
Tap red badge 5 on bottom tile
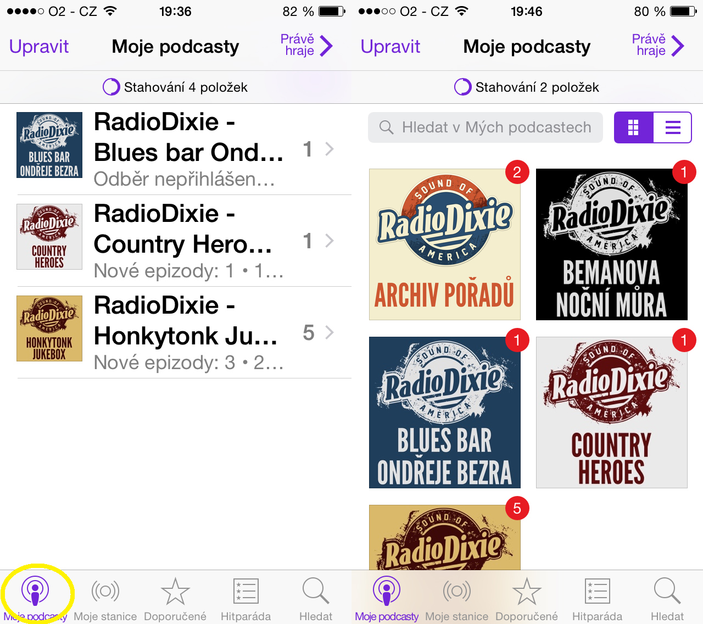coord(517,509)
